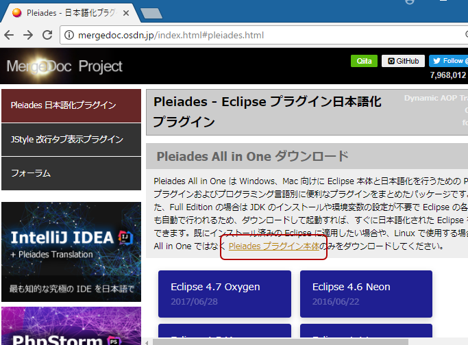Open the PhpStorm banner

(71, 326)
